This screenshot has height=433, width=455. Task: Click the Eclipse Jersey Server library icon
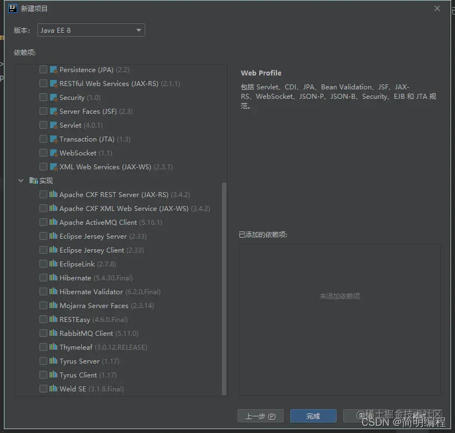[53, 236]
